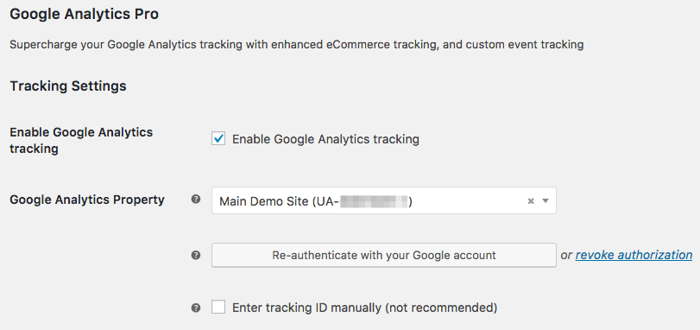The image size is (700, 330).
Task: Open the Google Analytics Property dropdown arrow
Action: [545, 201]
